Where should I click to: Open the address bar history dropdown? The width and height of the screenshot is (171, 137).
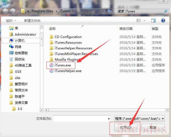coord(103,11)
